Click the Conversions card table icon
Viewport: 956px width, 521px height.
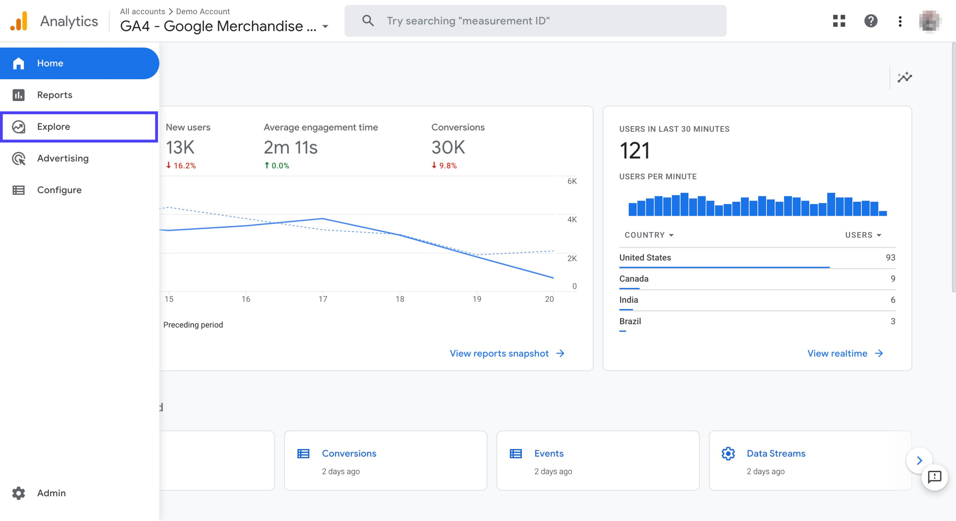(x=303, y=453)
